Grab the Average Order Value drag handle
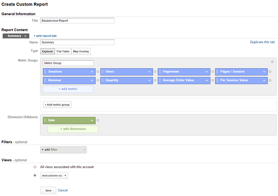The image size is (278, 196). point(160,80)
